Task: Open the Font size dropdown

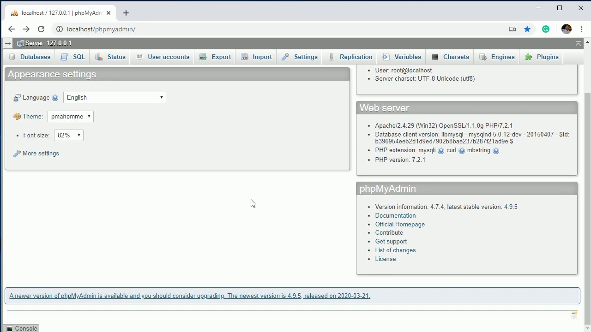Action: click(x=69, y=135)
